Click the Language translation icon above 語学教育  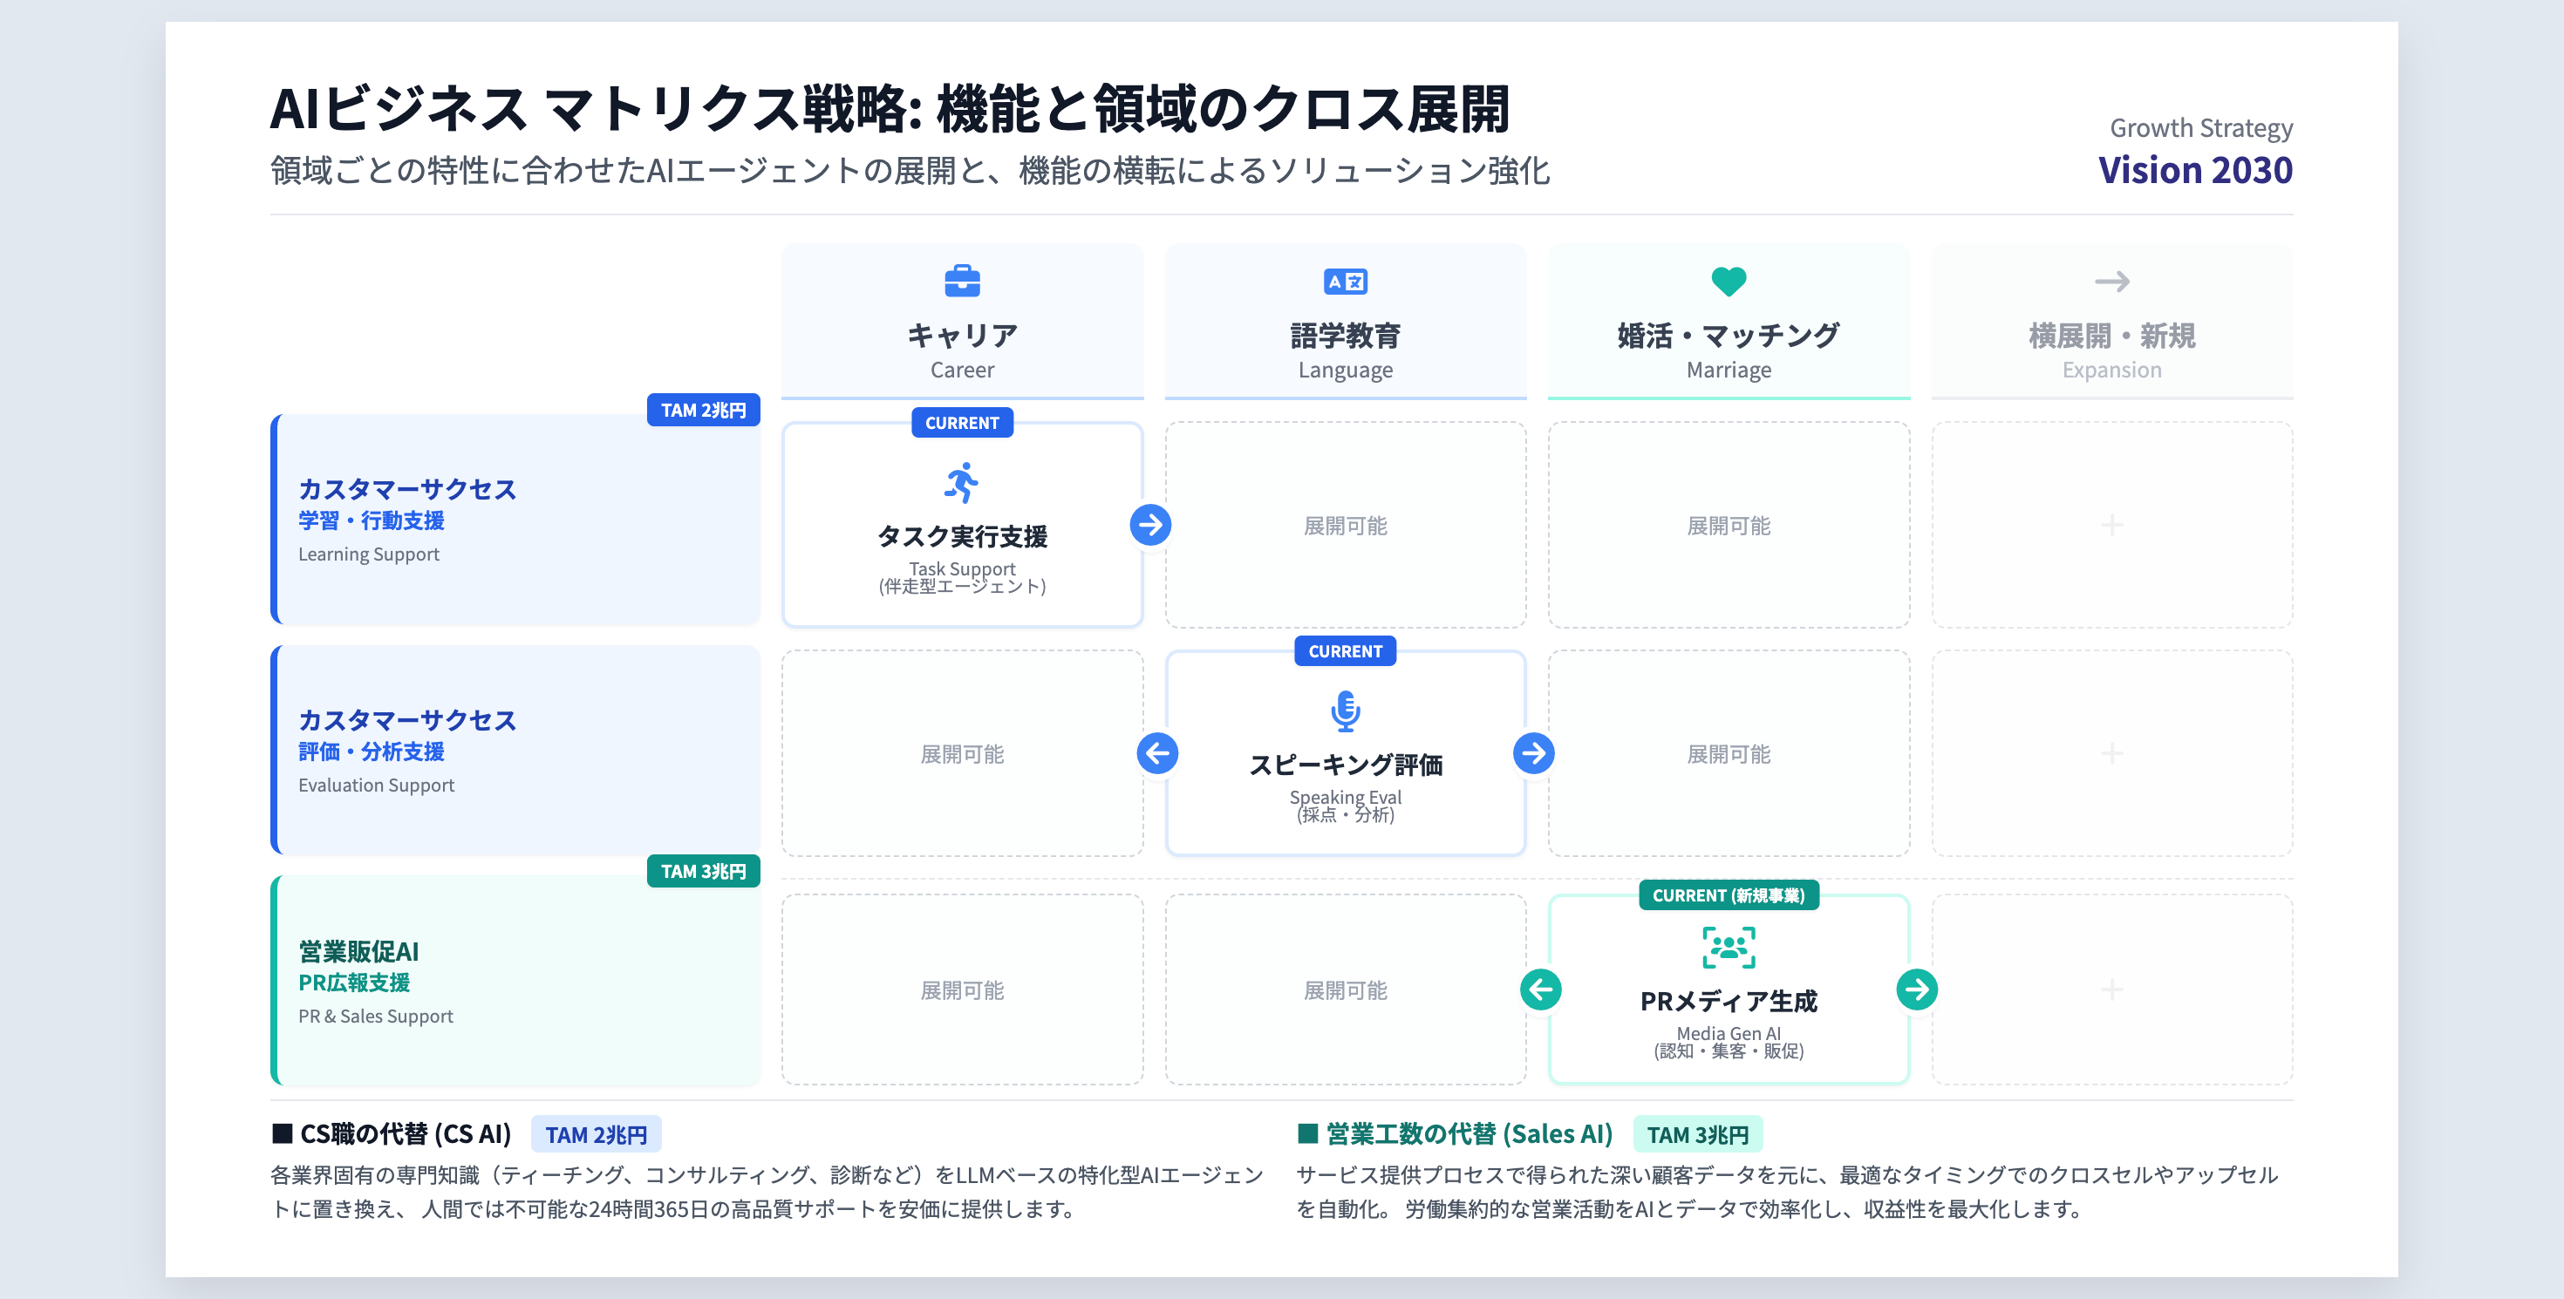click(1345, 282)
